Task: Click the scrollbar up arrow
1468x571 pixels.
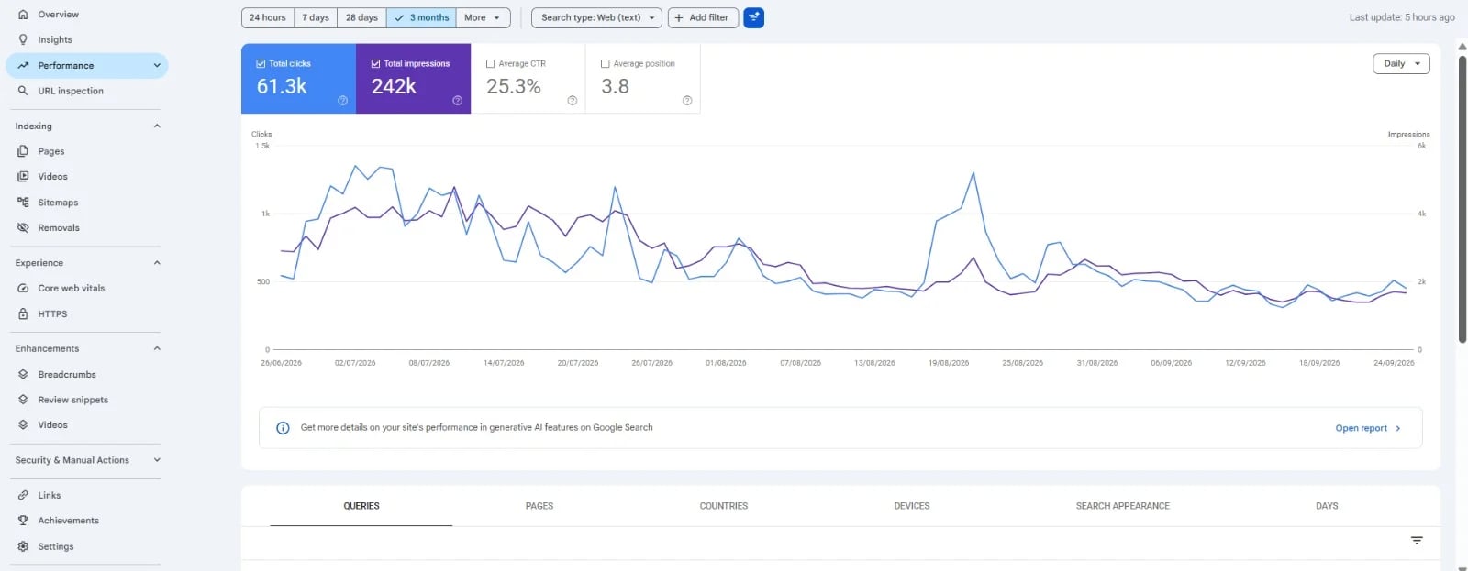Action: click(1462, 46)
